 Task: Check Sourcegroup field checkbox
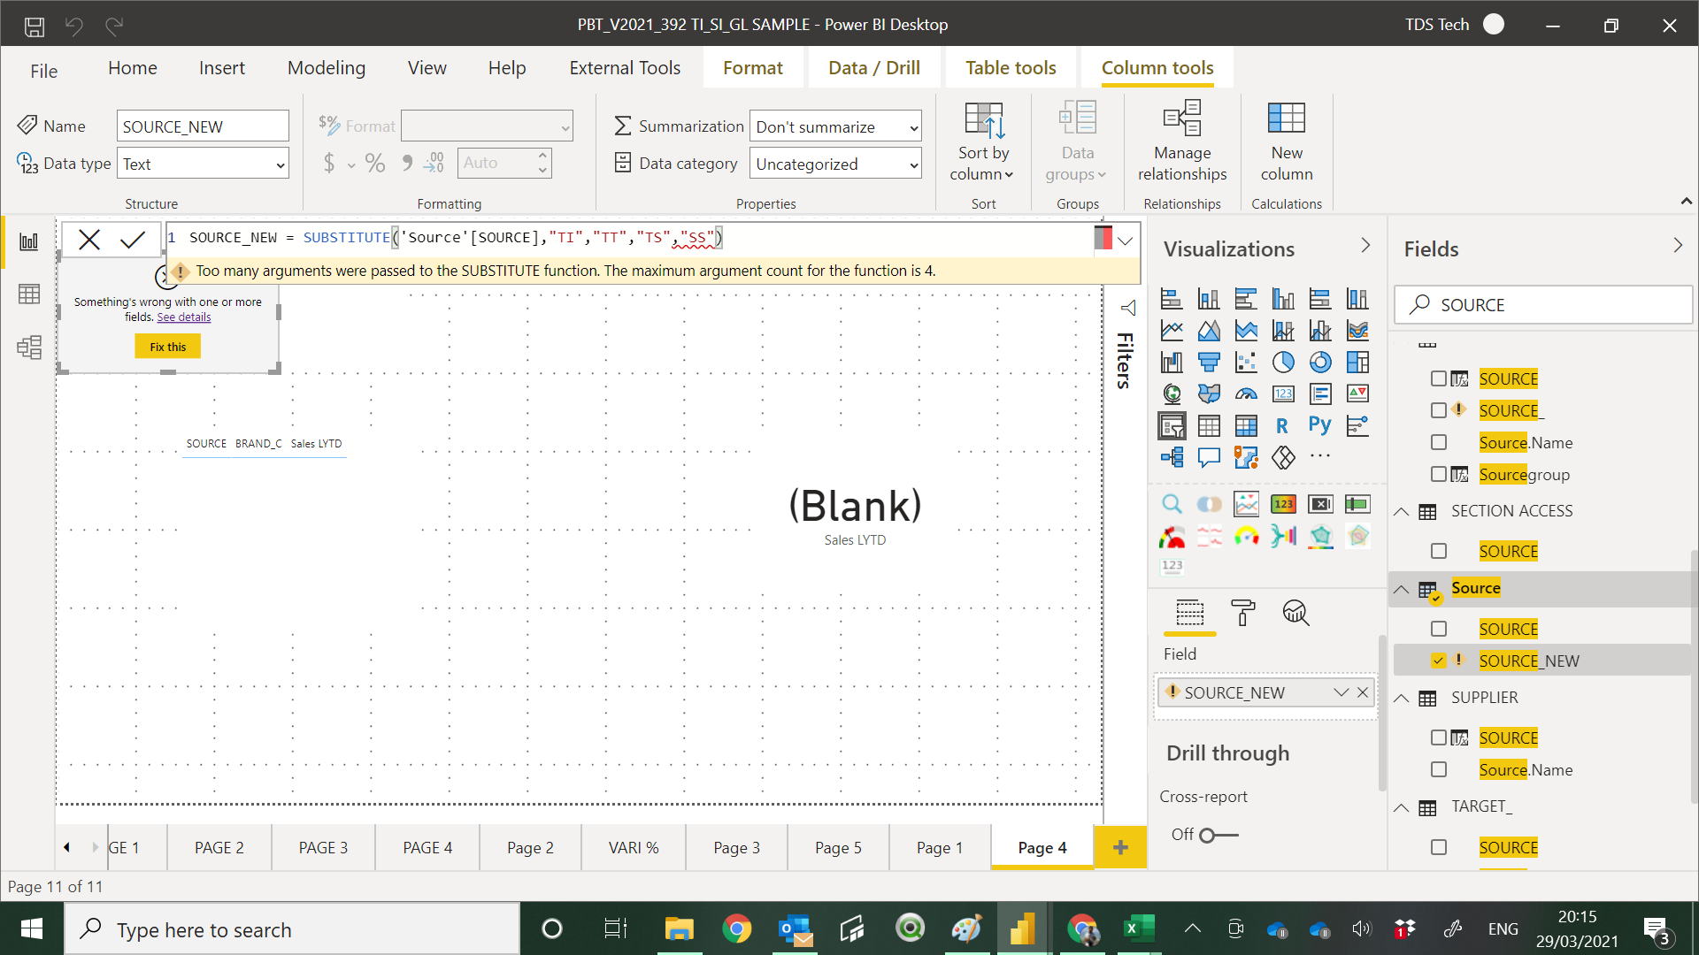point(1439,474)
